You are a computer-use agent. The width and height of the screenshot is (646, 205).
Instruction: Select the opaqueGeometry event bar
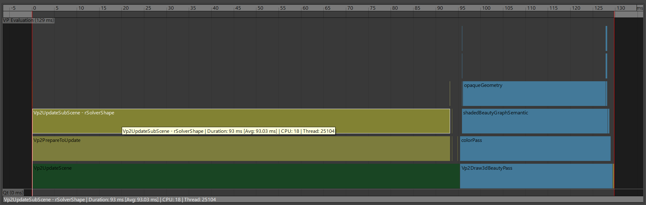pyautogui.click(x=534, y=93)
